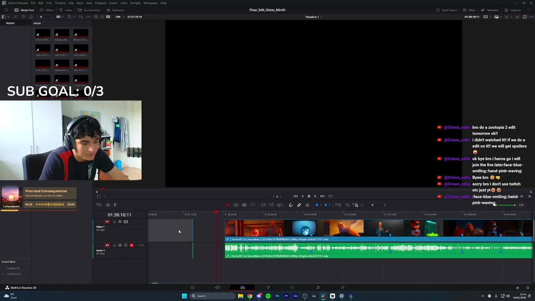The height and width of the screenshot is (301, 535).
Task: Toggle linked selection chain icon
Action: coord(299,205)
